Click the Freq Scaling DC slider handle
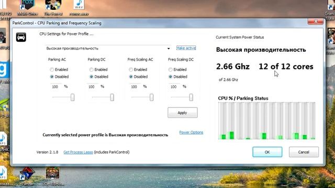The width and height of the screenshot is (335, 188). pyautogui.click(x=191, y=98)
